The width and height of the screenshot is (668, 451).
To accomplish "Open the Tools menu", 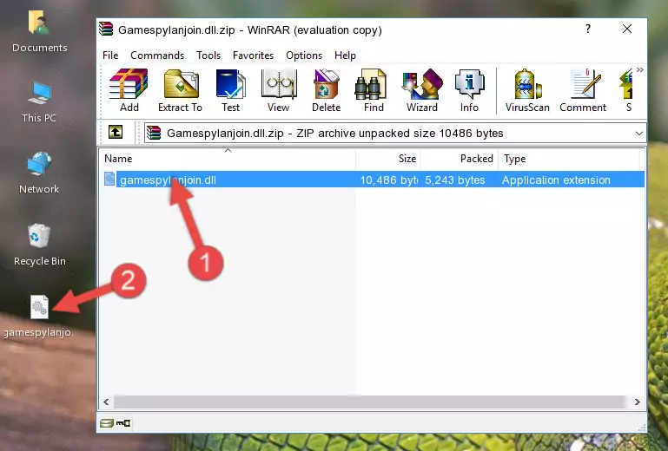I will 208,56.
